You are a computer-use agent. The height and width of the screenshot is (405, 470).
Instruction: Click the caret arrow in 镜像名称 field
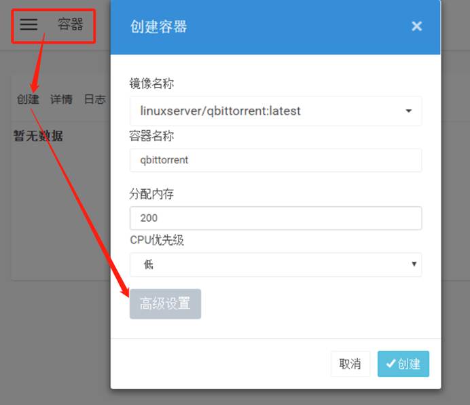click(408, 111)
